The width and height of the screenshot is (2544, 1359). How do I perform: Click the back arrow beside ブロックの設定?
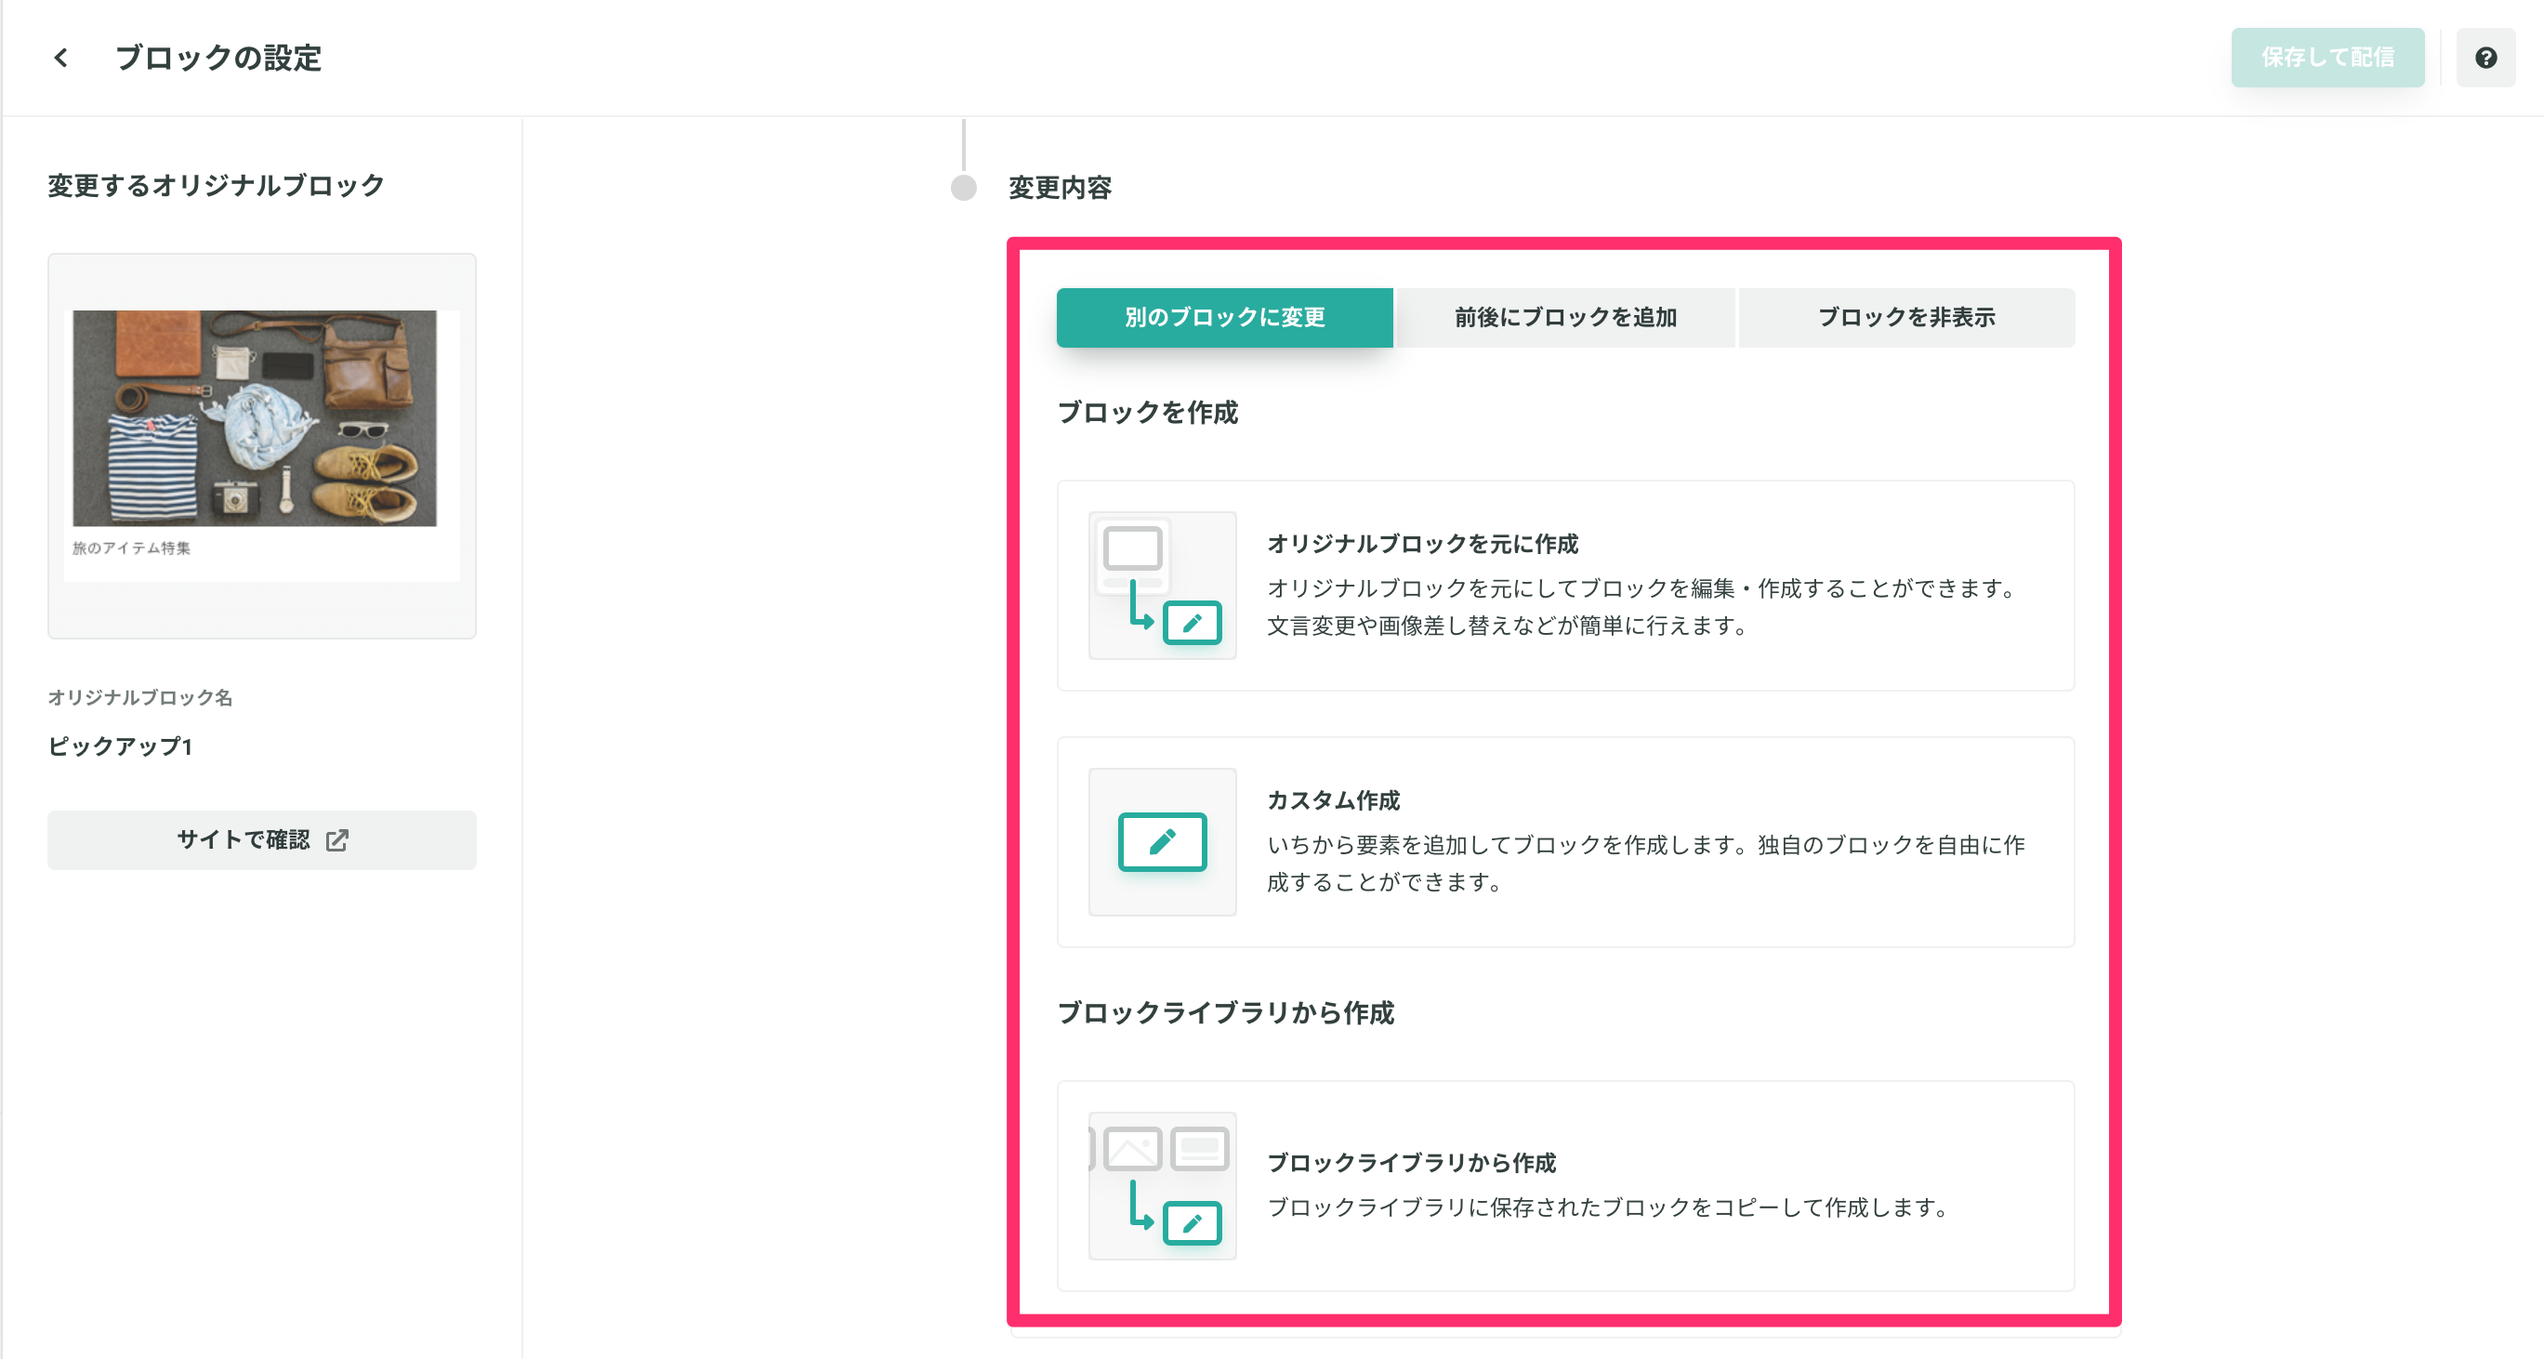pyautogui.click(x=61, y=58)
